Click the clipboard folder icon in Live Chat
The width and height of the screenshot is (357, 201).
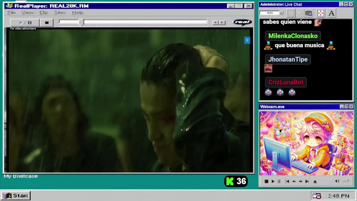pos(309,13)
